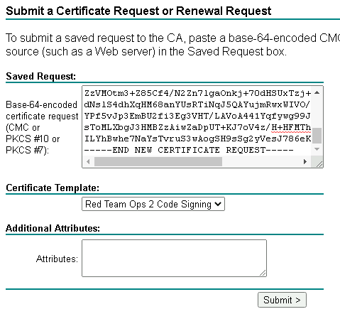Click the horizontal scrollbar thumb in Saved Request
This screenshot has width=340, height=314.
[158, 161]
